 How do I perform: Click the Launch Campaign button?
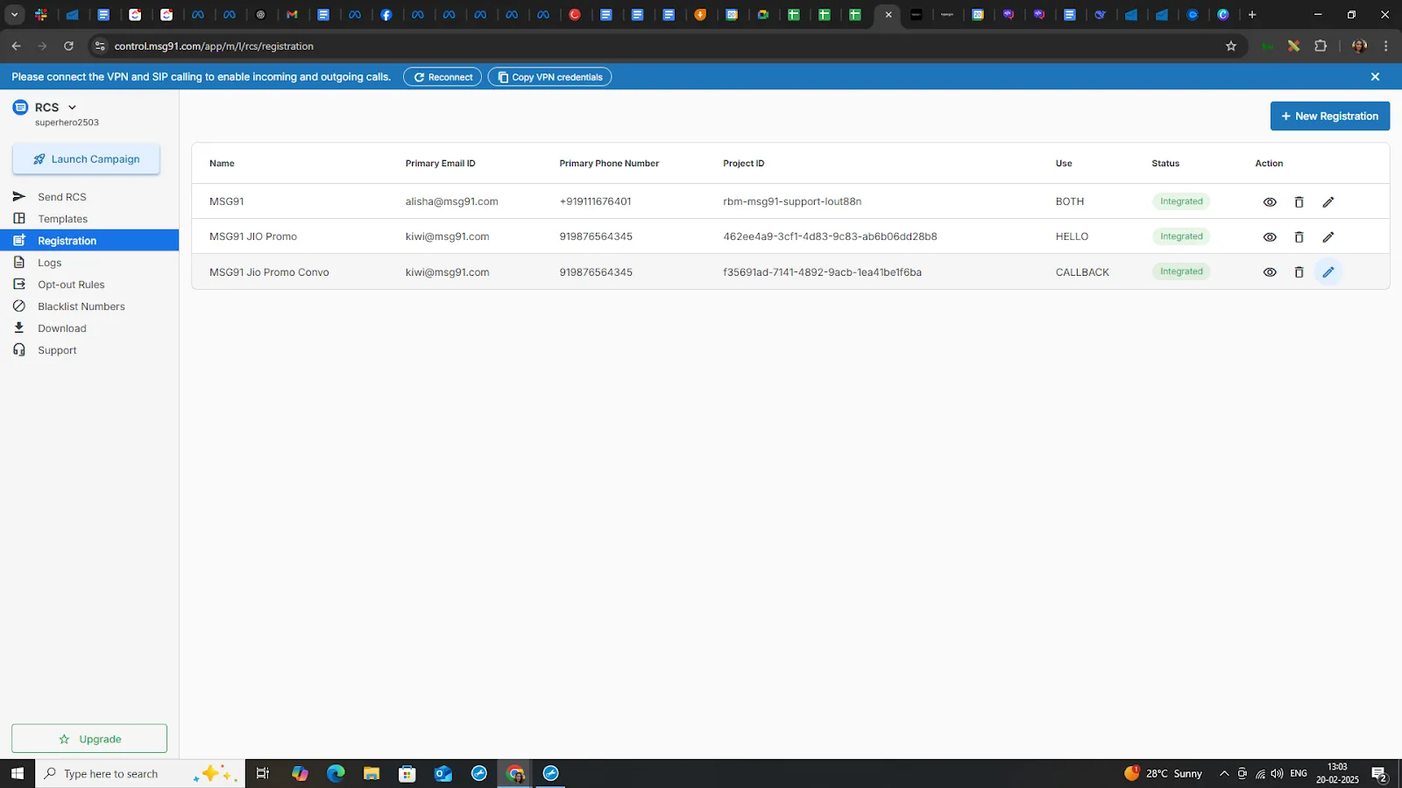tap(86, 159)
